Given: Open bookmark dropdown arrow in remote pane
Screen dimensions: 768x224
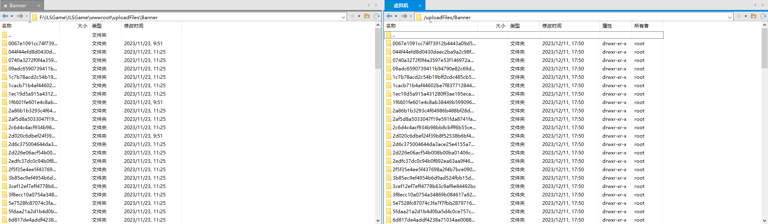Looking at the screenshot, I should pos(746,16).
